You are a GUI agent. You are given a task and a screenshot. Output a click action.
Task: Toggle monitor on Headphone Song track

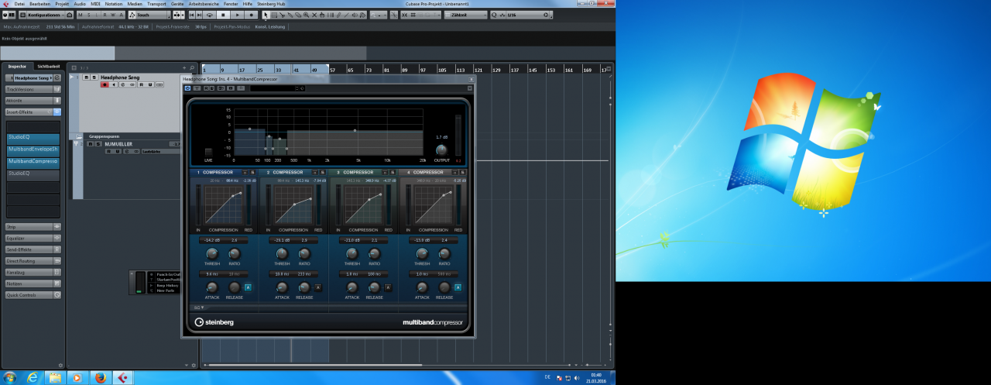click(x=114, y=84)
